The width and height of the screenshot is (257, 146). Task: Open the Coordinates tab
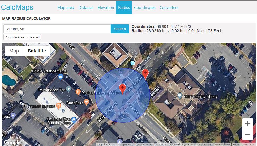[145, 8]
